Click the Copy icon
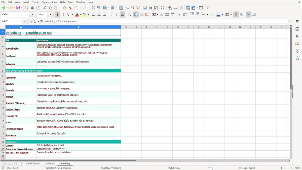Viewport: 302px width, 170px height. click(50, 8)
